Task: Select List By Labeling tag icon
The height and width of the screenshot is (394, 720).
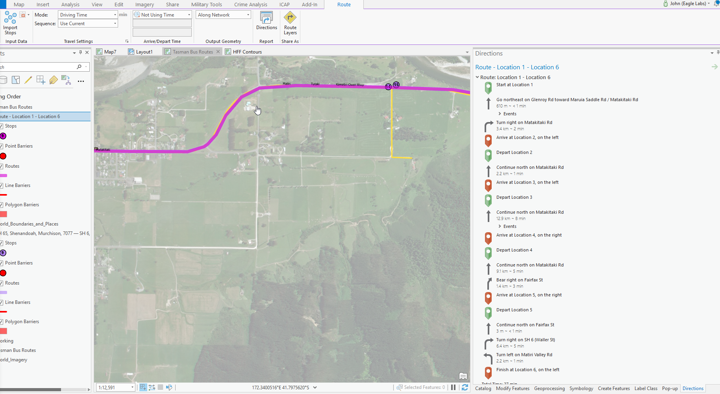Action: point(54,80)
